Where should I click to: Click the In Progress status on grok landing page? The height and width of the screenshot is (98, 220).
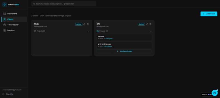[108, 46]
